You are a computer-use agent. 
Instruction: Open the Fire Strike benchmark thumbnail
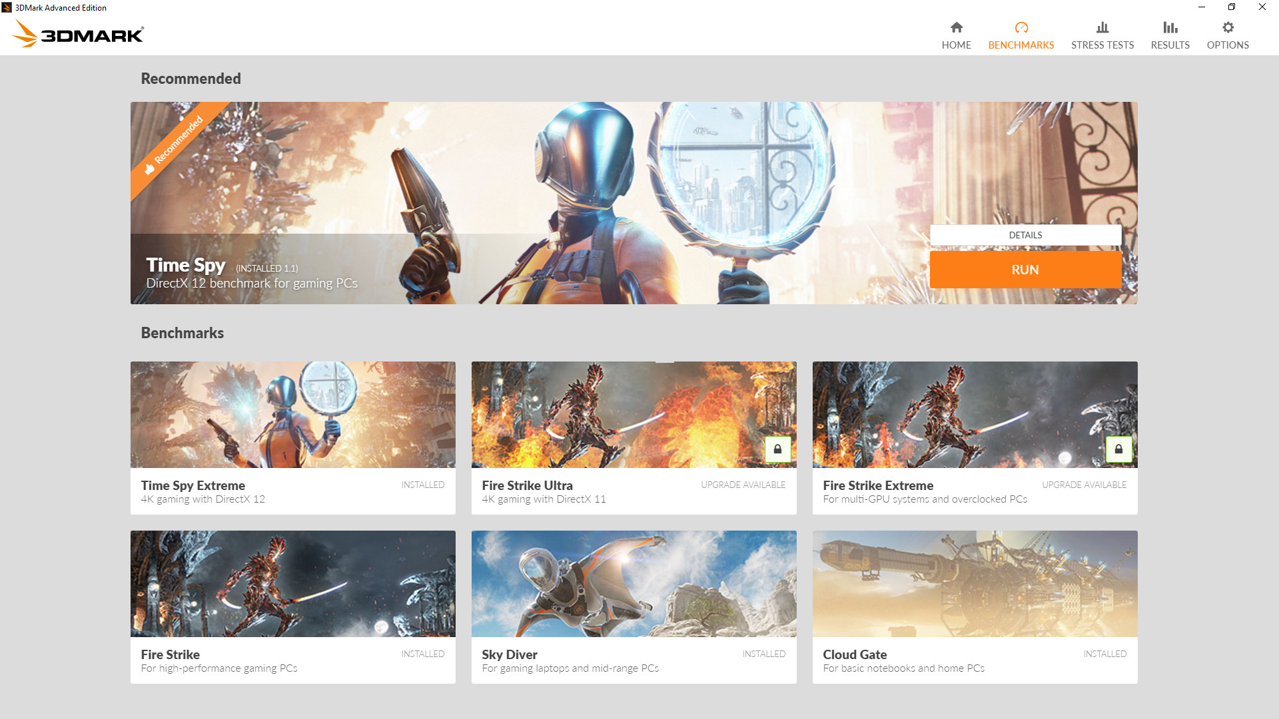[292, 584]
